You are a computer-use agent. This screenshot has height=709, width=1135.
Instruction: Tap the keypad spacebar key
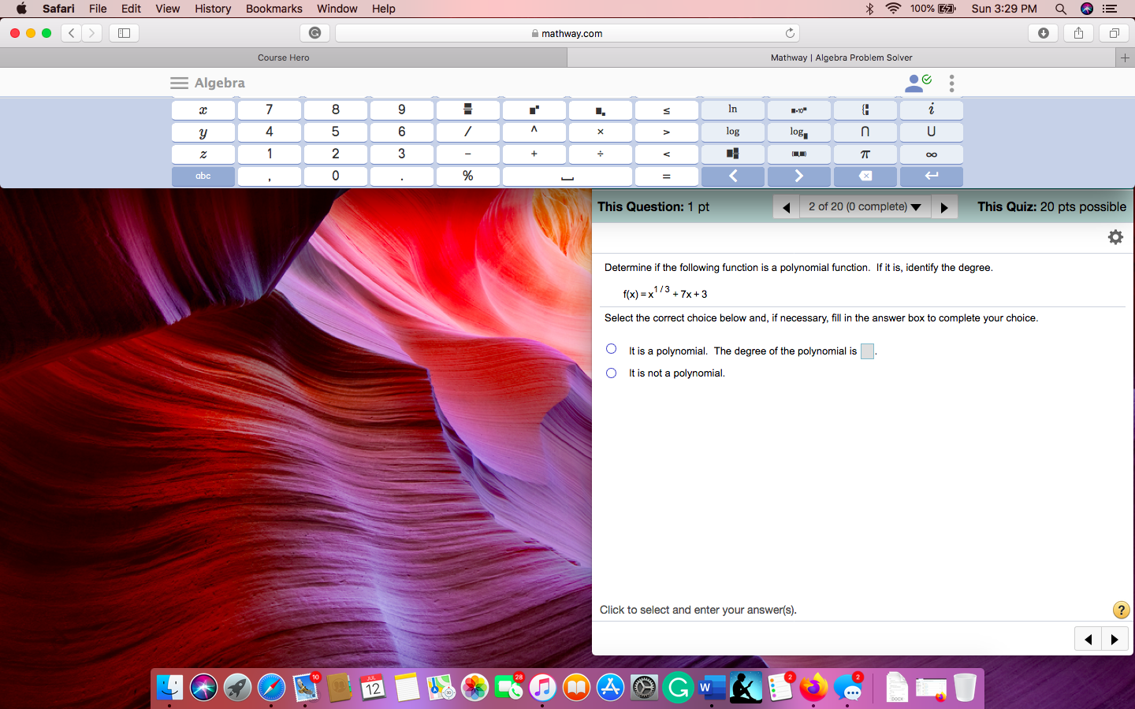pyautogui.click(x=567, y=176)
